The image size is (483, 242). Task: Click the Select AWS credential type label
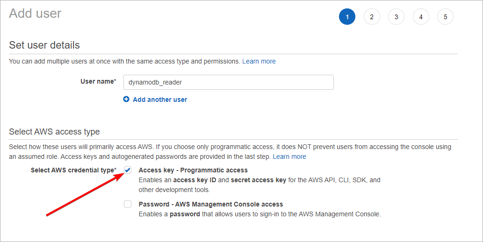[73, 170]
